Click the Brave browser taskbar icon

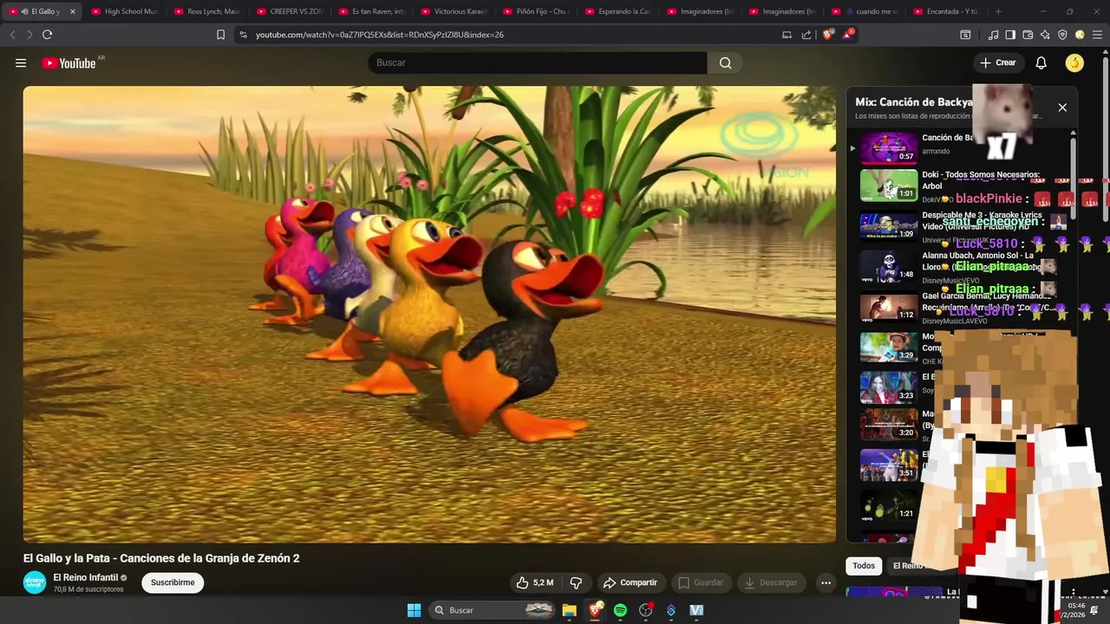point(595,610)
